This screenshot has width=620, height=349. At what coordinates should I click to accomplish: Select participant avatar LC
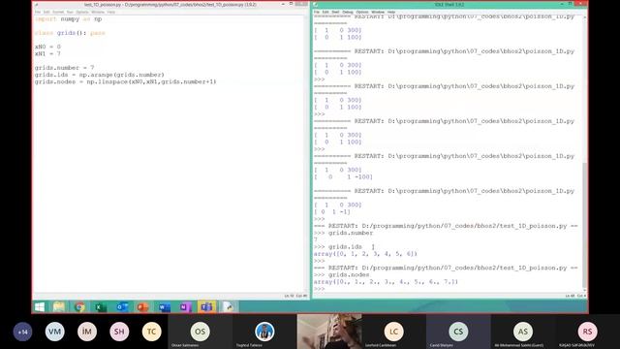[x=393, y=332]
